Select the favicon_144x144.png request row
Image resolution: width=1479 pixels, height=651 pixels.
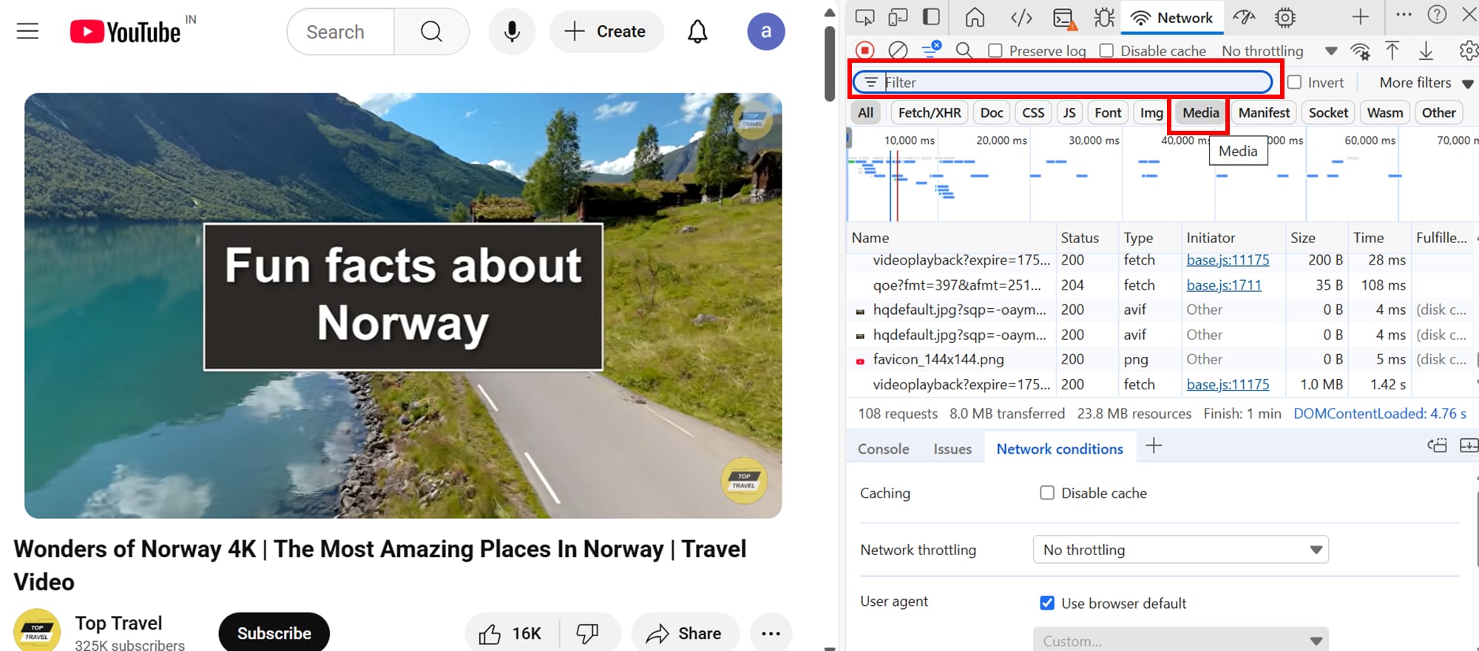(x=1161, y=359)
